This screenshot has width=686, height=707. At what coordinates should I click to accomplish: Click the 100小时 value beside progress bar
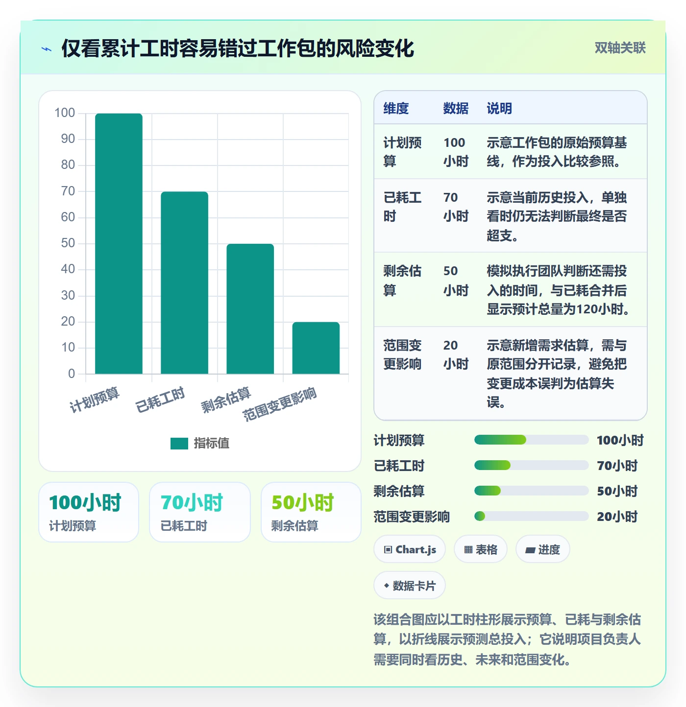click(x=620, y=440)
